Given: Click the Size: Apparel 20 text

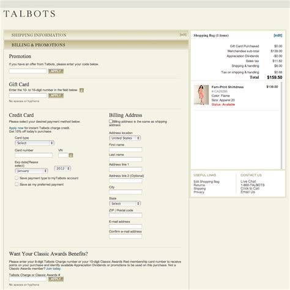Looking at the screenshot, I should pyautogui.click(x=223, y=100).
